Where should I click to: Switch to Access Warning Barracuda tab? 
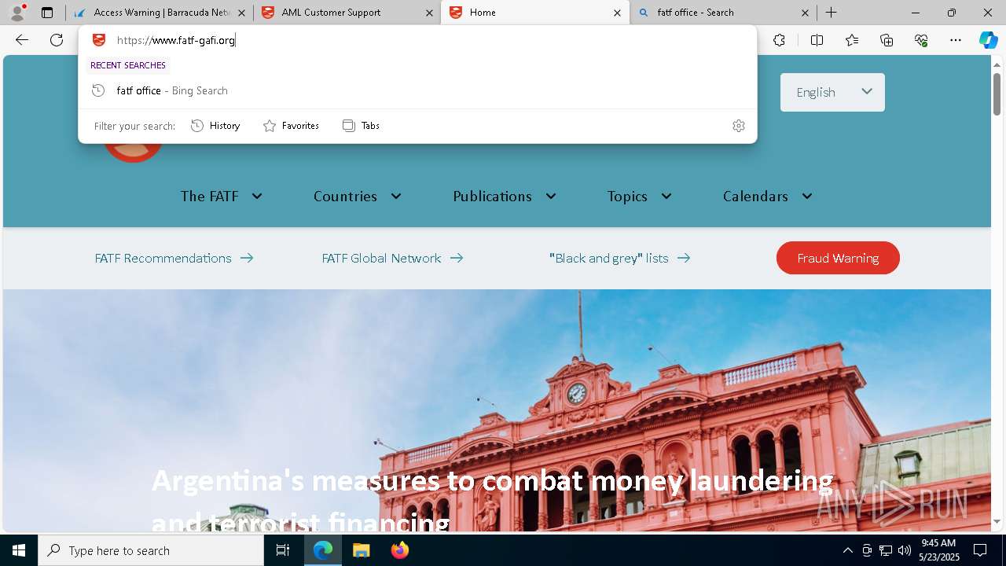[x=160, y=13]
